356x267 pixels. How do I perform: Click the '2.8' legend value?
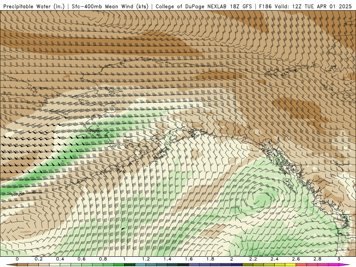[x=317, y=259]
